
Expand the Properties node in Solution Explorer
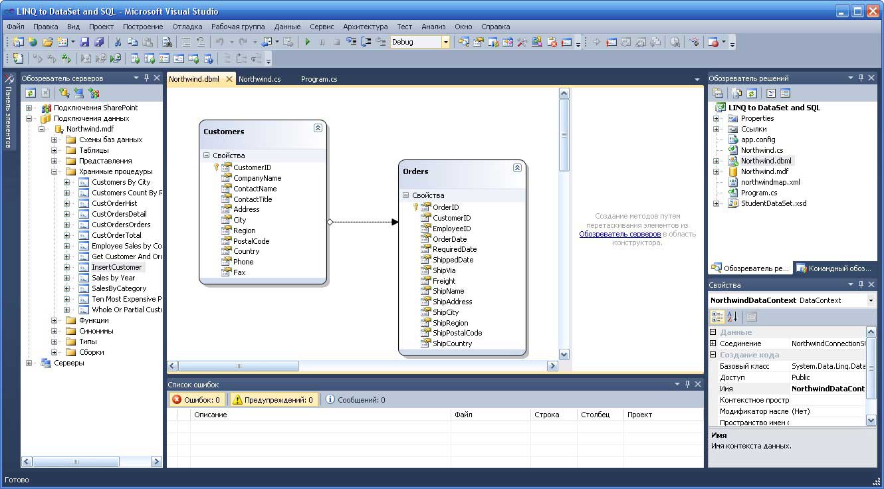[716, 118]
